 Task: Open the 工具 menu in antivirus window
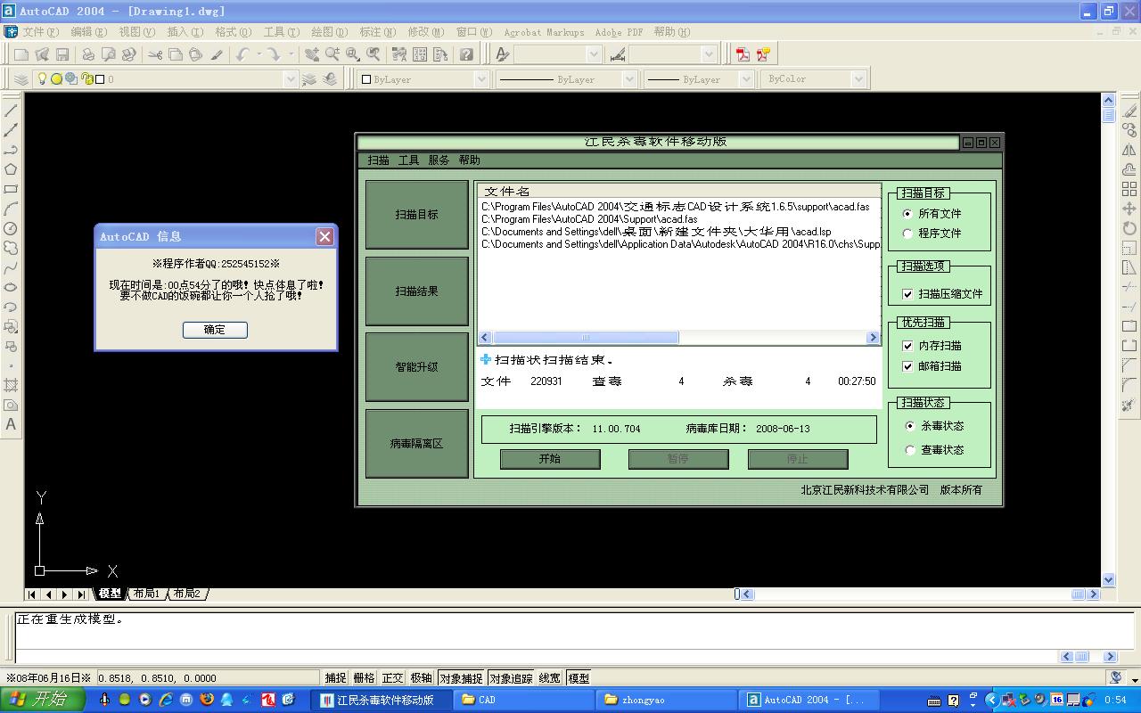click(x=408, y=160)
